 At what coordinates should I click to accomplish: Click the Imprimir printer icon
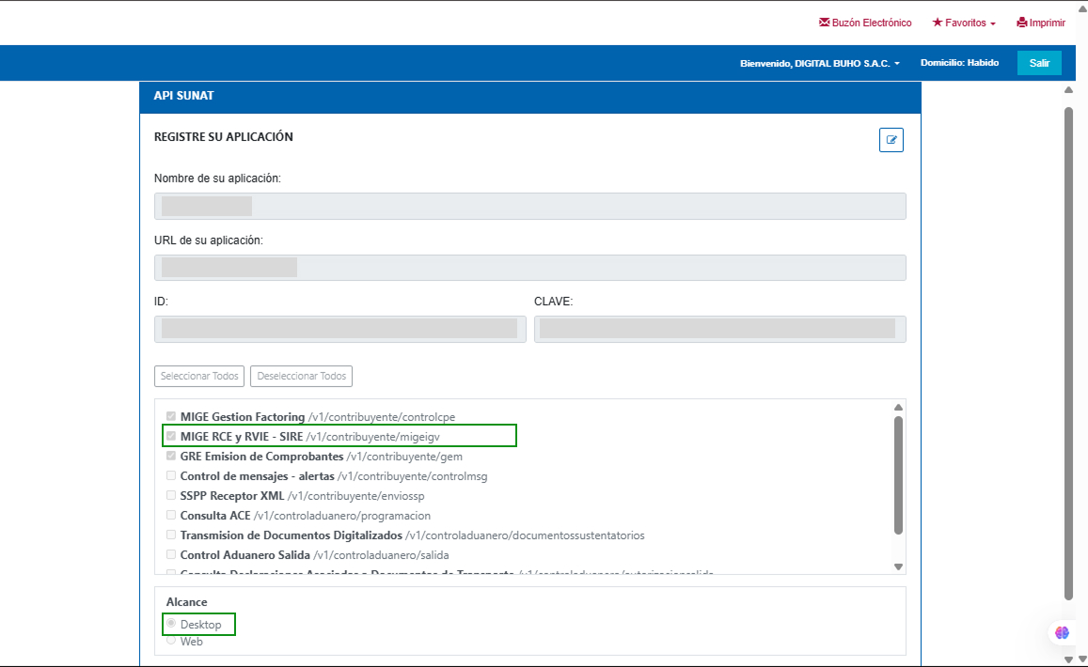(x=1021, y=23)
